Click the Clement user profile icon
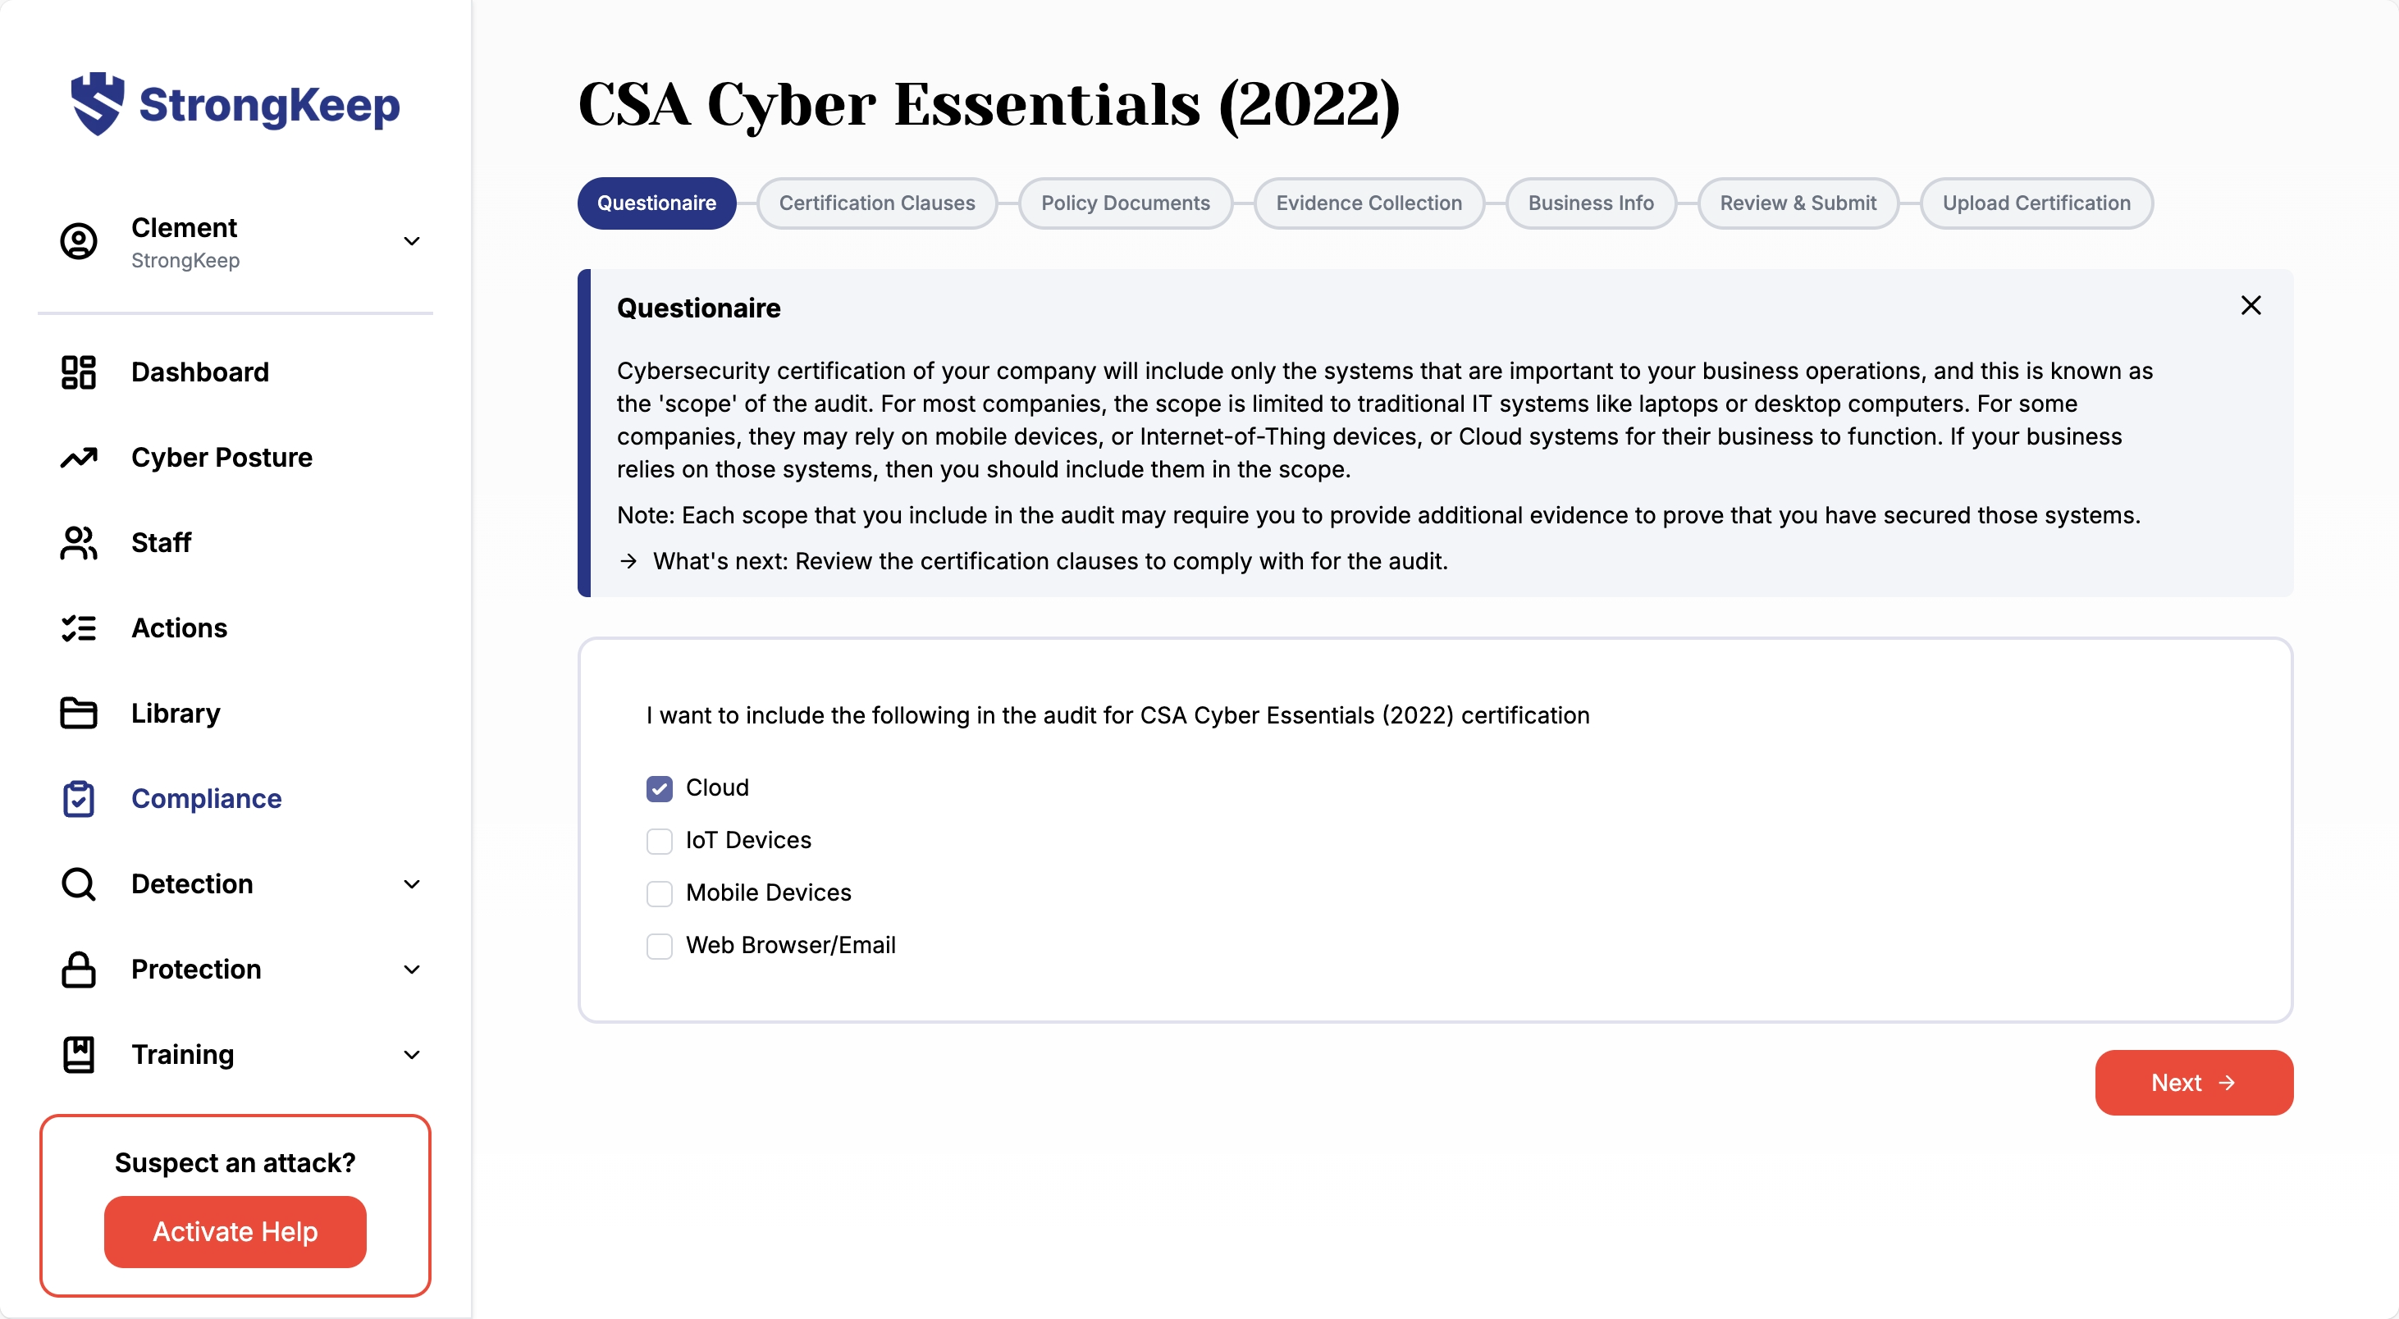2399x1319 pixels. pos(78,241)
